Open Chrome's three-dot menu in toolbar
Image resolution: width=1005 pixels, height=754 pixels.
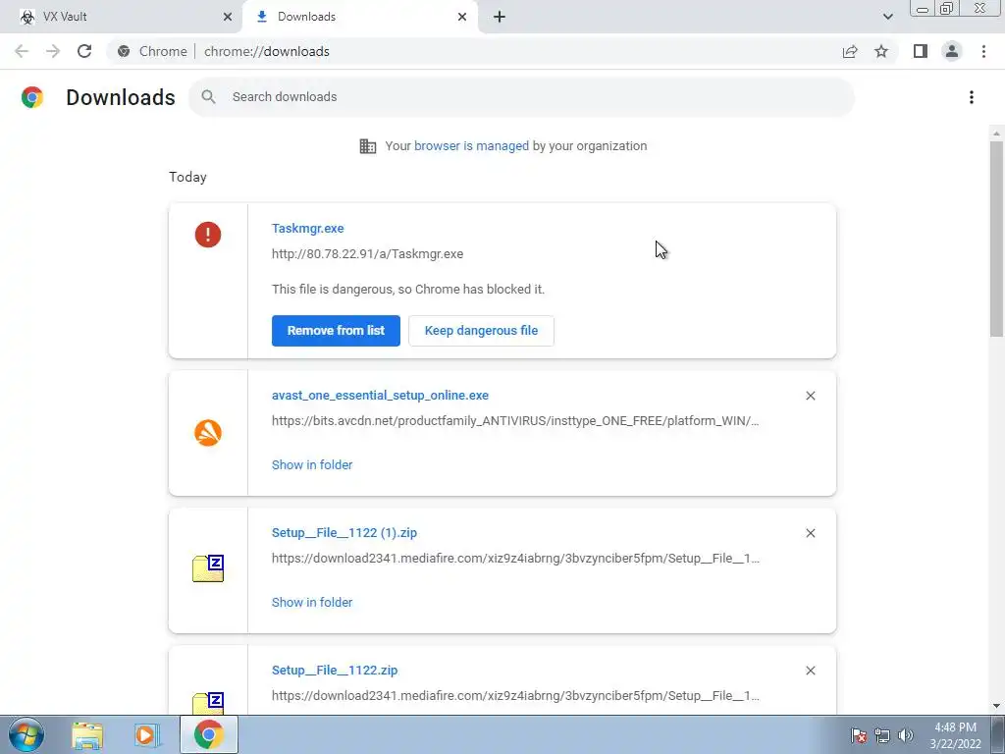click(983, 51)
